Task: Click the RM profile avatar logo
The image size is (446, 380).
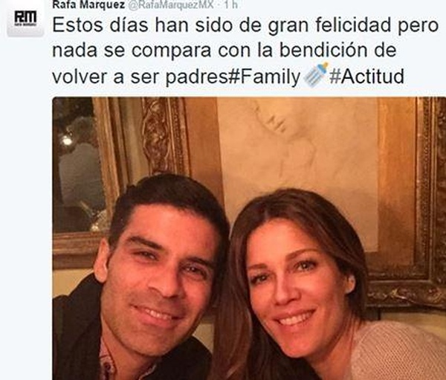Action: tap(25, 19)
